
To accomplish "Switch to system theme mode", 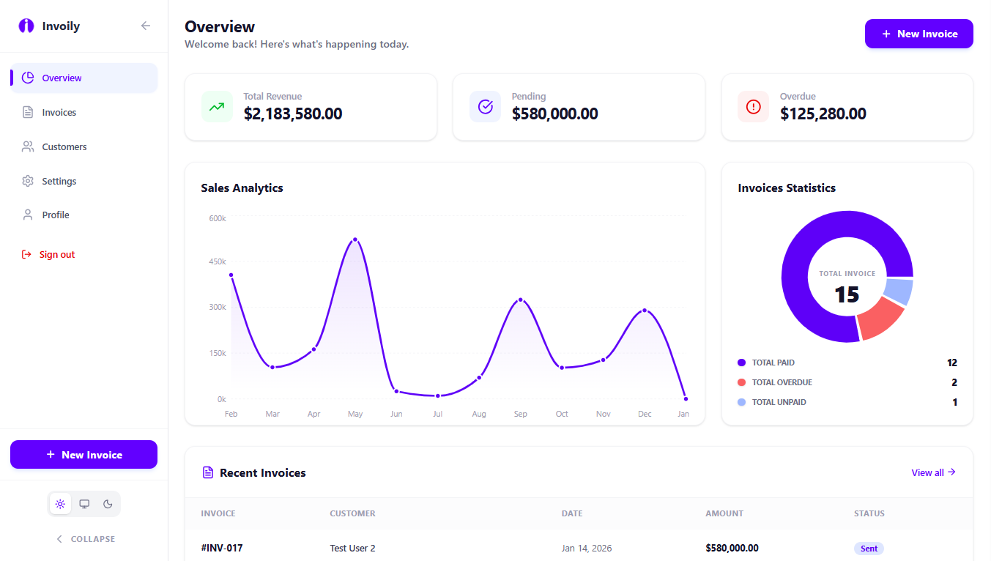I will point(84,504).
